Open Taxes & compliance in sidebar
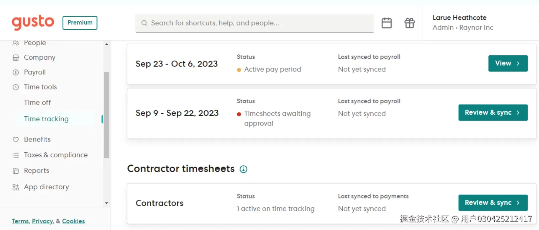This screenshot has height=230, width=539. tap(55, 155)
